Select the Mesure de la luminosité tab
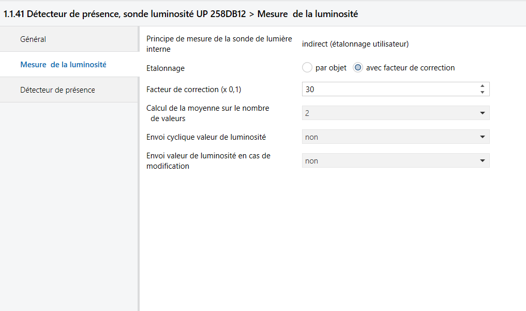The height and width of the screenshot is (311, 526). pyautogui.click(x=63, y=65)
